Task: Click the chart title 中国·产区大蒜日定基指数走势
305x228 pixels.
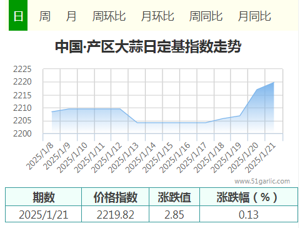Action: coord(148,46)
